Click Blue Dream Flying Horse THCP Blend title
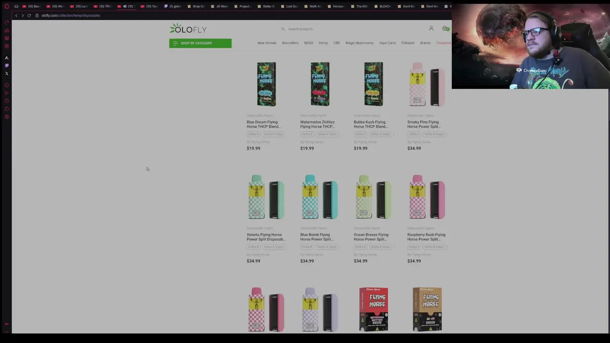 click(264, 124)
